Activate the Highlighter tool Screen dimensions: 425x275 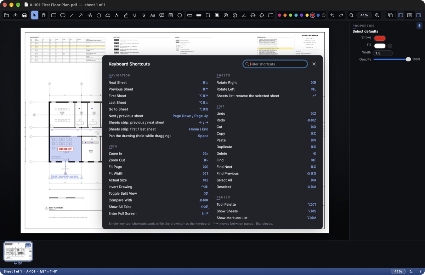pos(126,15)
